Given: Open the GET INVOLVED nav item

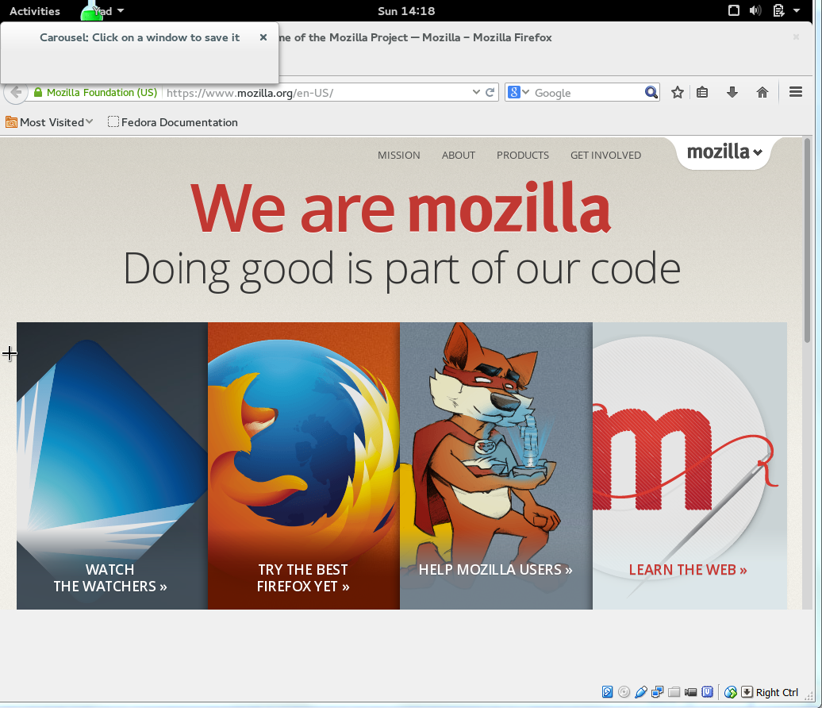Looking at the screenshot, I should coord(605,156).
